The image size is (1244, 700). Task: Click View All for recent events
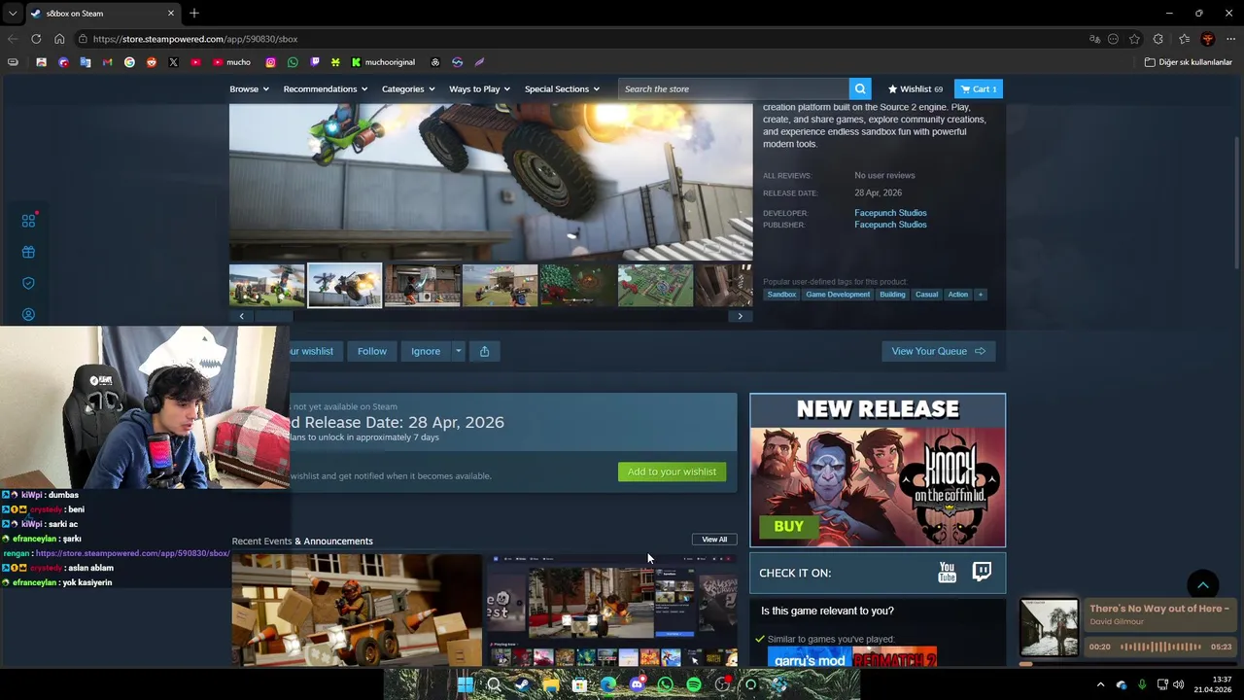714,540
